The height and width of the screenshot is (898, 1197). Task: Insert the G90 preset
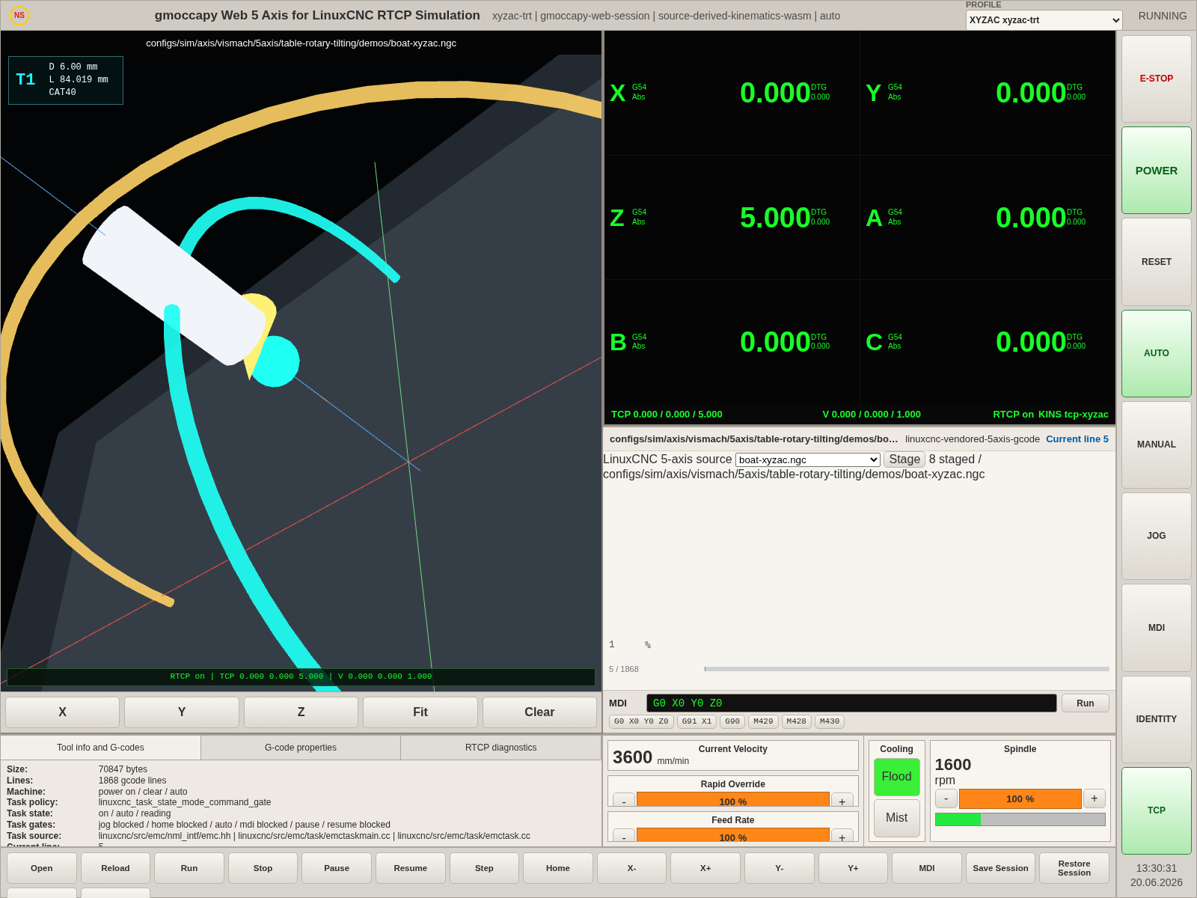[x=732, y=721]
